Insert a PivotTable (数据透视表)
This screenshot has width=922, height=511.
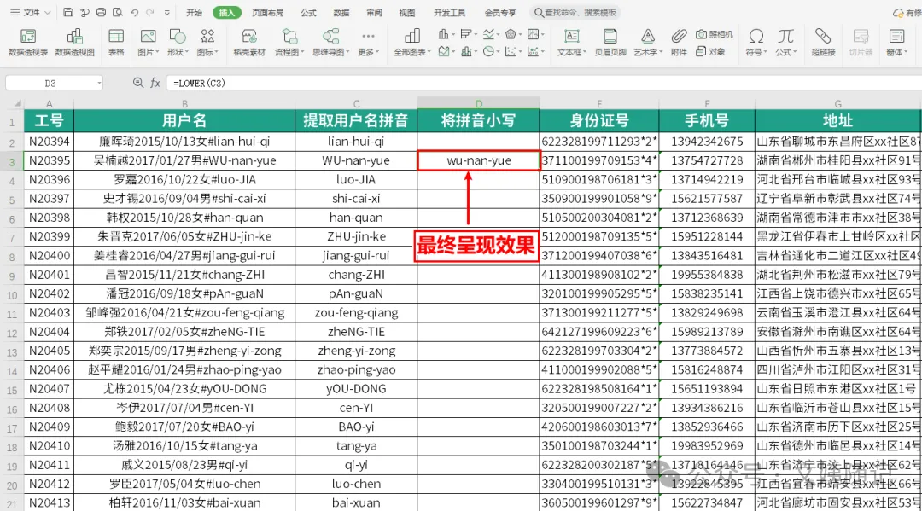click(x=28, y=43)
